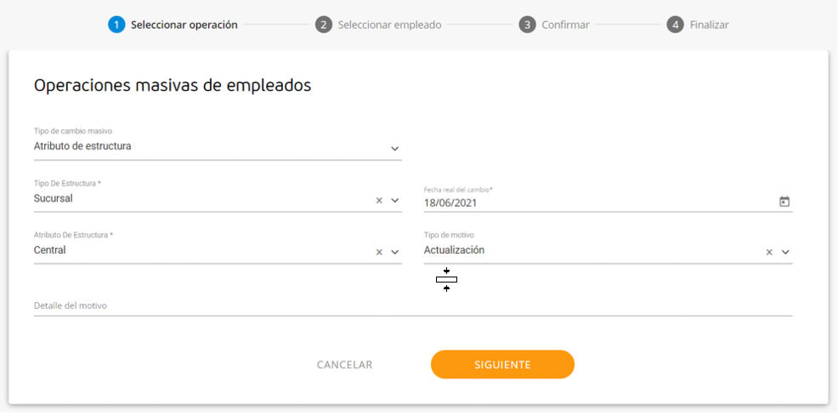Viewport: 838px width, 414px height.
Task: Clear the Tipo de motivo selection
Action: pos(769,252)
